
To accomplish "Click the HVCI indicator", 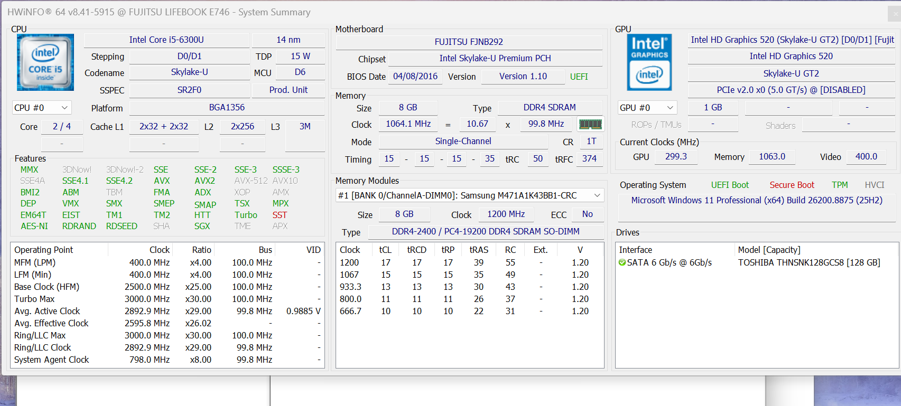I will 875,185.
